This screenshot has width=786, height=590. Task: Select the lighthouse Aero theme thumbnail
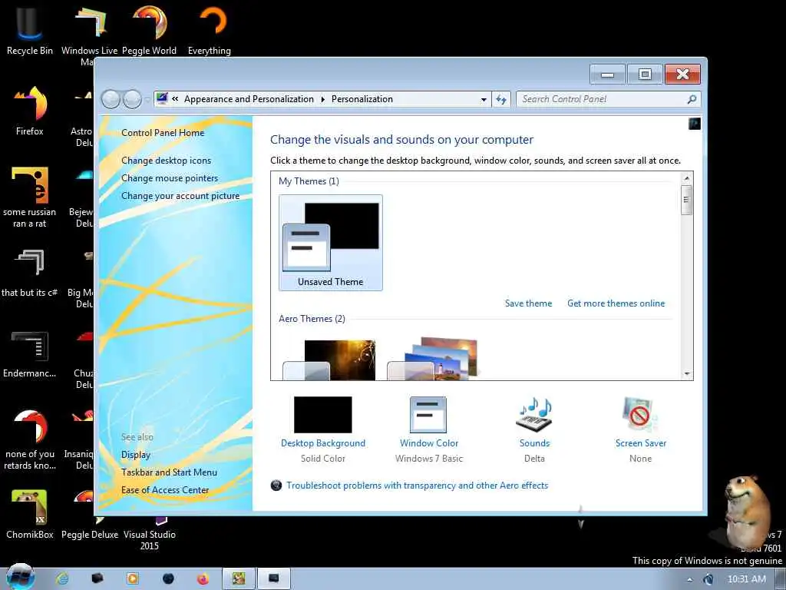point(434,358)
